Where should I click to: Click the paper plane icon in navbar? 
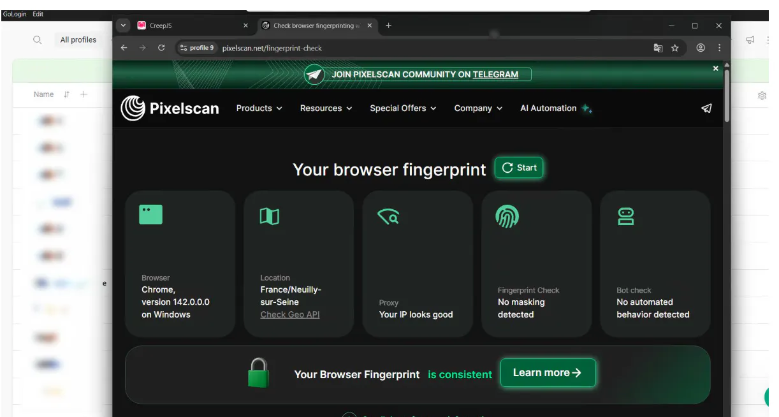click(x=706, y=108)
